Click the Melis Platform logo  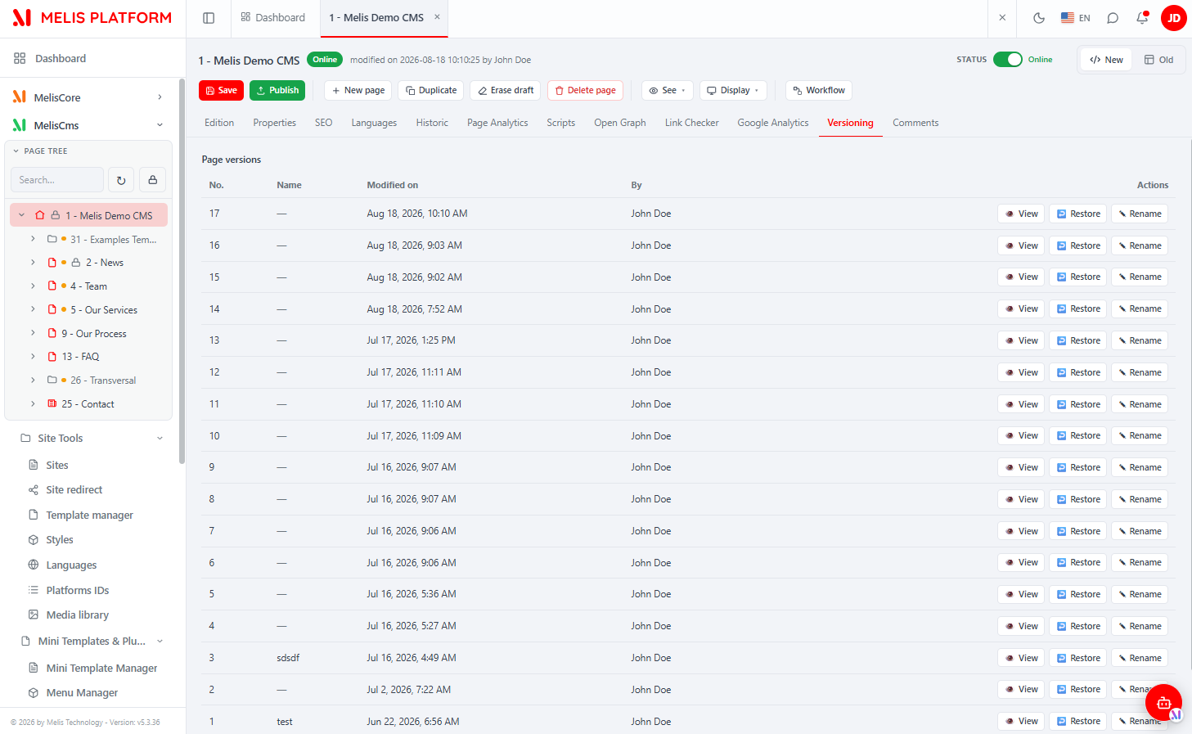coord(92,18)
